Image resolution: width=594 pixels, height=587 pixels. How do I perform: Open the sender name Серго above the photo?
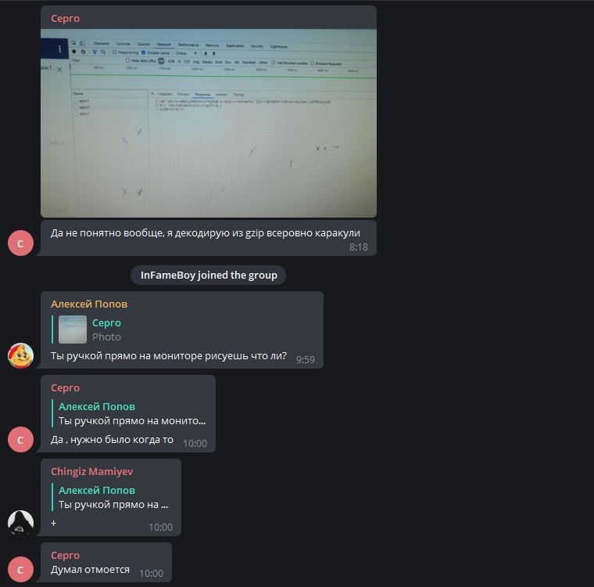point(65,18)
